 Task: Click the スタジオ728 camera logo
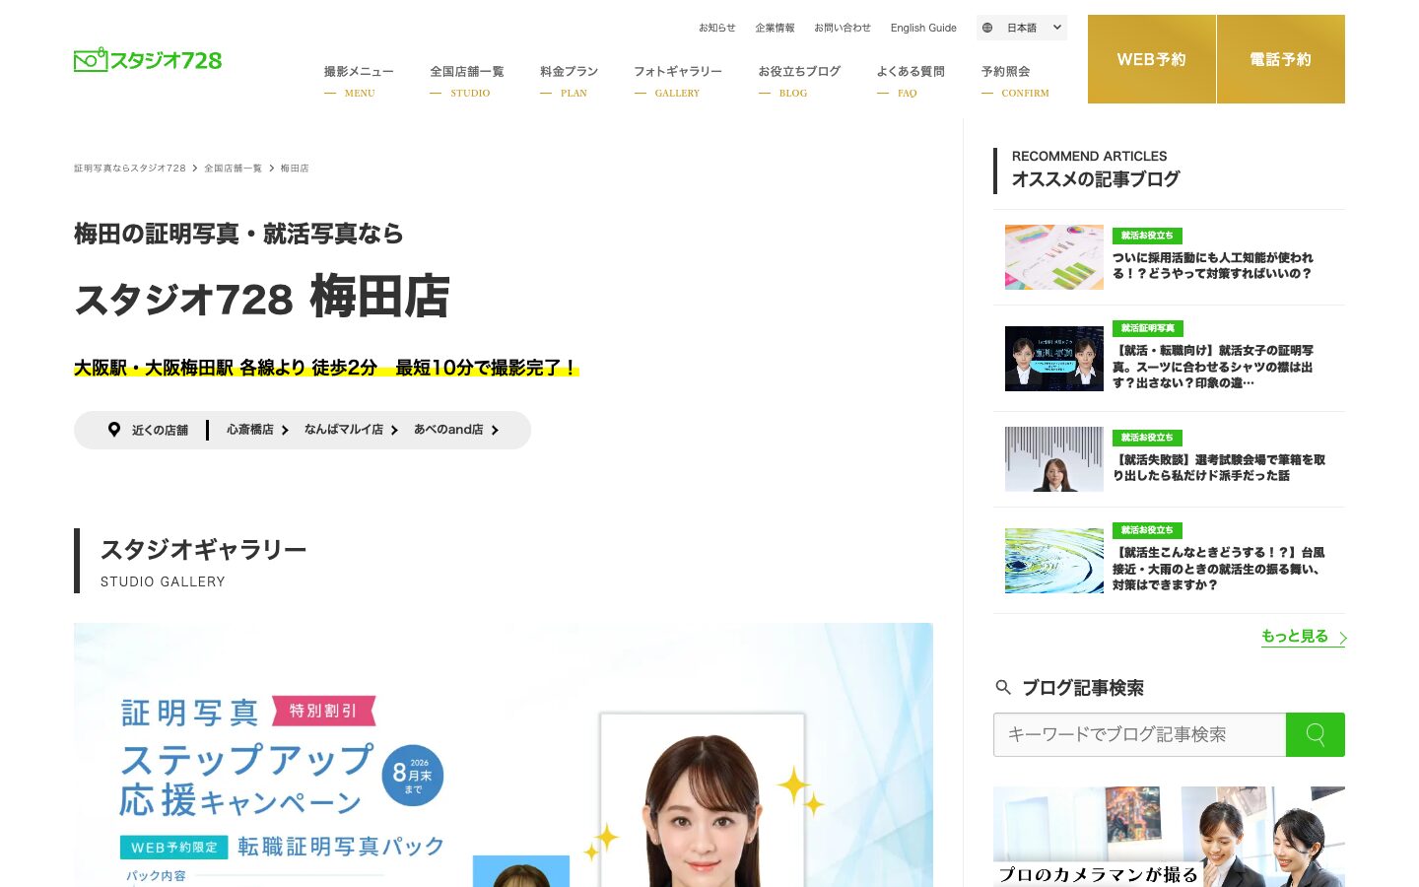pos(148,60)
